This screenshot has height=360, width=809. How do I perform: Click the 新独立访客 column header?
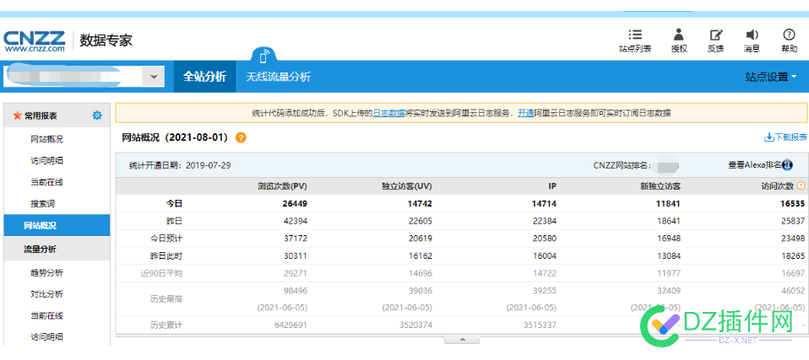click(660, 186)
